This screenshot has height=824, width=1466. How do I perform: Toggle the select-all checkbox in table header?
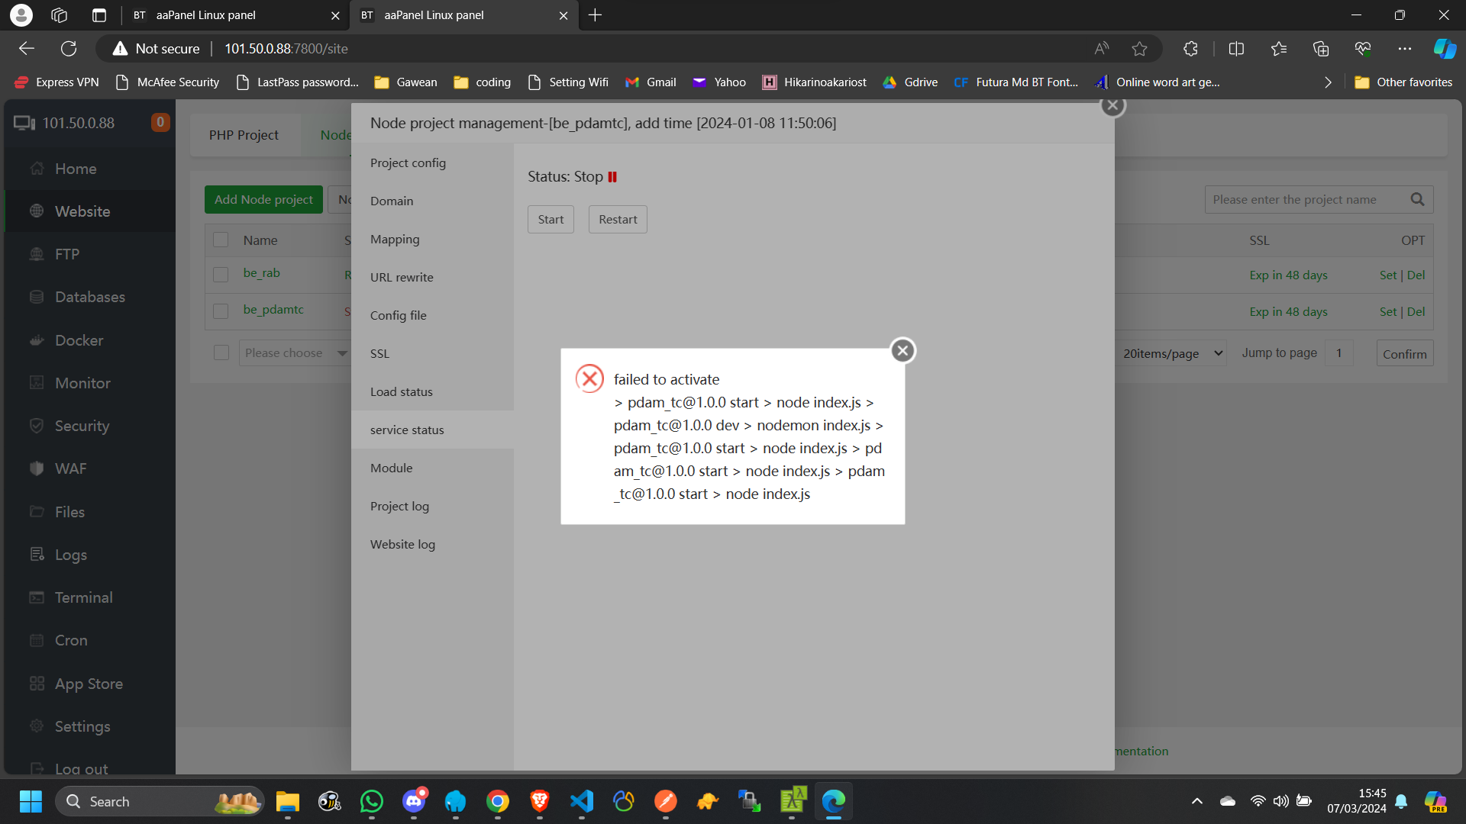click(221, 239)
